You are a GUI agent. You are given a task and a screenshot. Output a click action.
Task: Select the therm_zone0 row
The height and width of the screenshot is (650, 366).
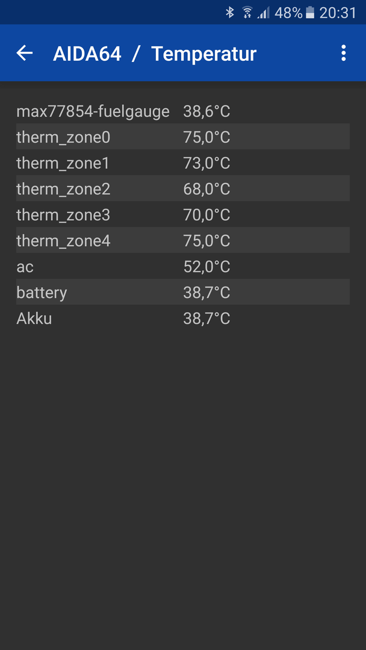183,137
